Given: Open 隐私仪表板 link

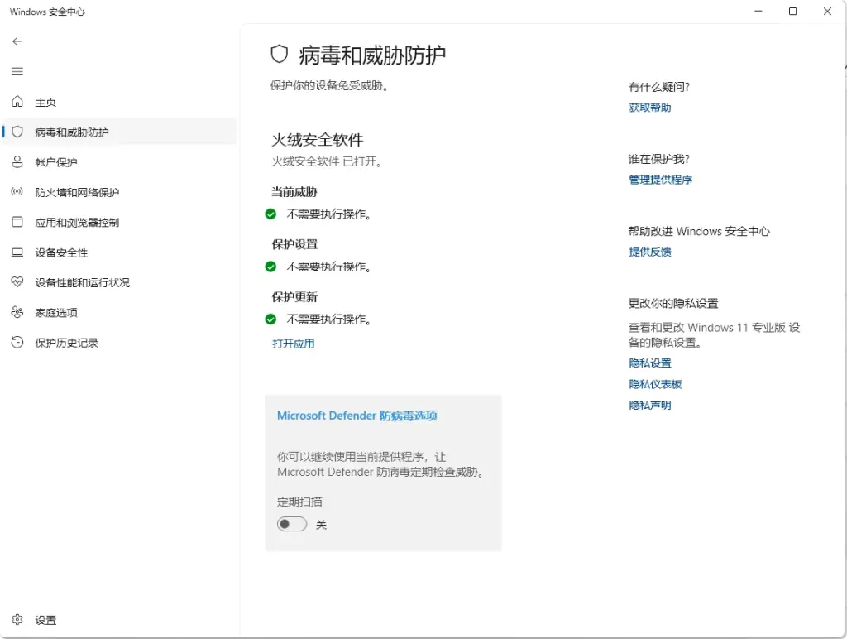Looking at the screenshot, I should pyautogui.click(x=655, y=384).
